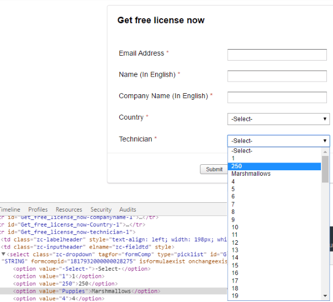Pick option 9 from the list
Image resolution: width=333 pixels, height=302 pixels.
point(274,219)
